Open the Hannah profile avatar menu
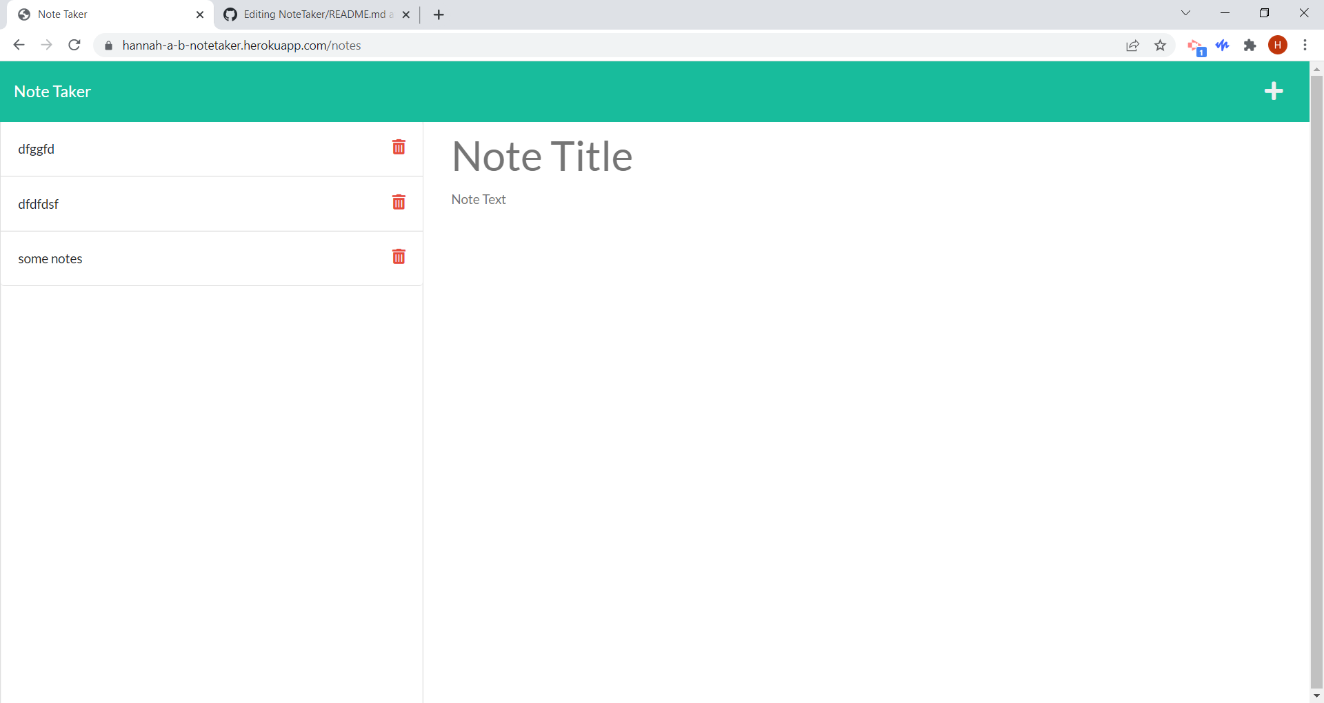The image size is (1324, 703). pos(1278,45)
